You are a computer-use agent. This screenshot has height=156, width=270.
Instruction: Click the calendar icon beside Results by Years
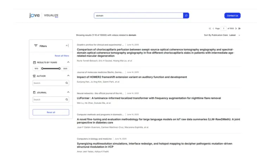(34, 62)
